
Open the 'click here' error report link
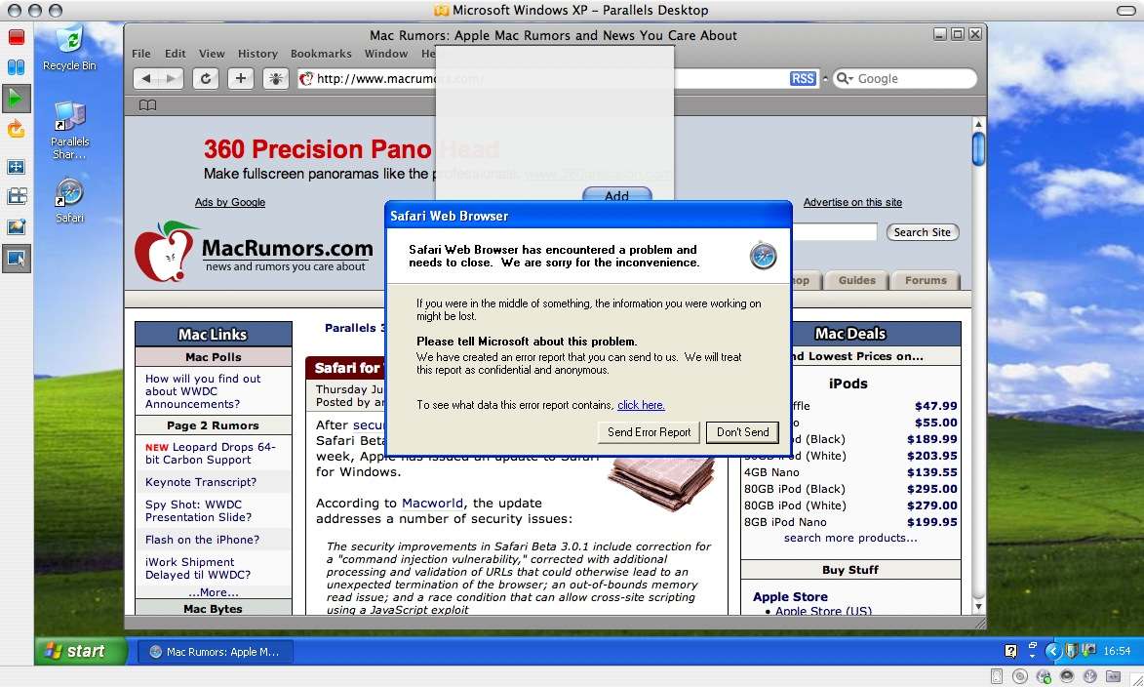(641, 405)
